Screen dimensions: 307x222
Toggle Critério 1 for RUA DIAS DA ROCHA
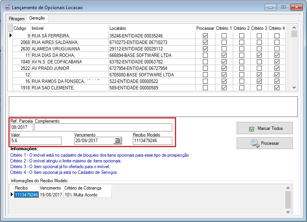224,55
